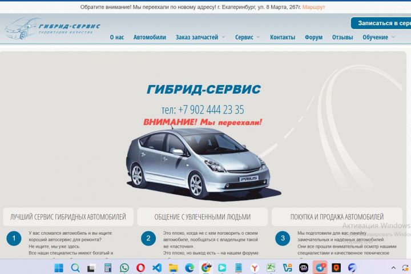Screen dimensions: 411x274
Task: Click the ГИБРИД-СЕРВИС banner title
Action: pos(204,89)
